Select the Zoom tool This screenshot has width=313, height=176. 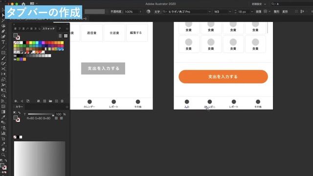[3, 154]
